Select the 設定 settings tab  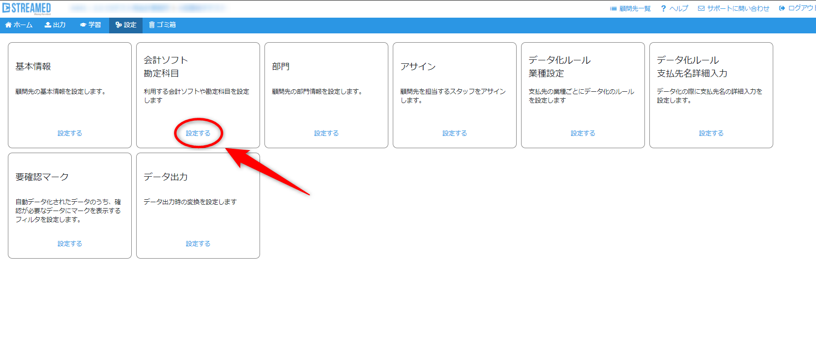(x=126, y=25)
